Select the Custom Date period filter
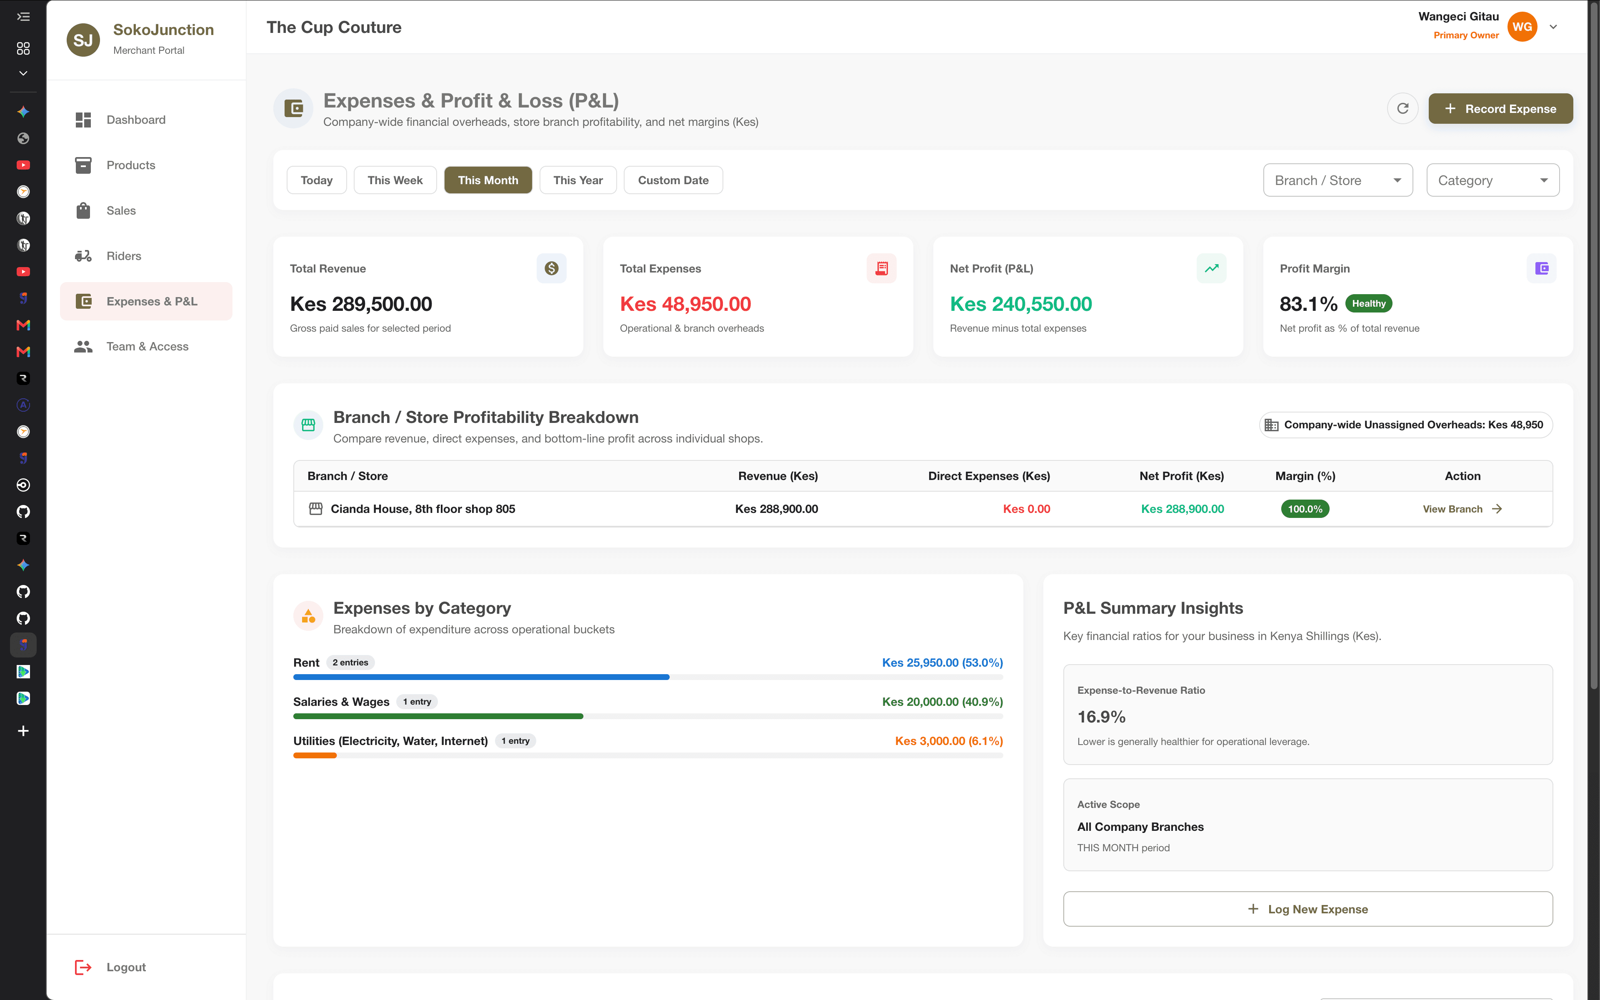Image resolution: width=1600 pixels, height=1000 pixels. (x=673, y=180)
